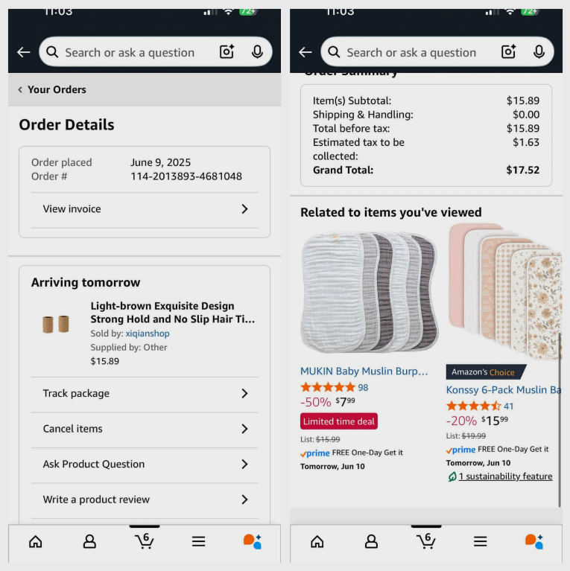Open 1 sustainability feature link
This screenshot has width=570, height=571.
505,476
